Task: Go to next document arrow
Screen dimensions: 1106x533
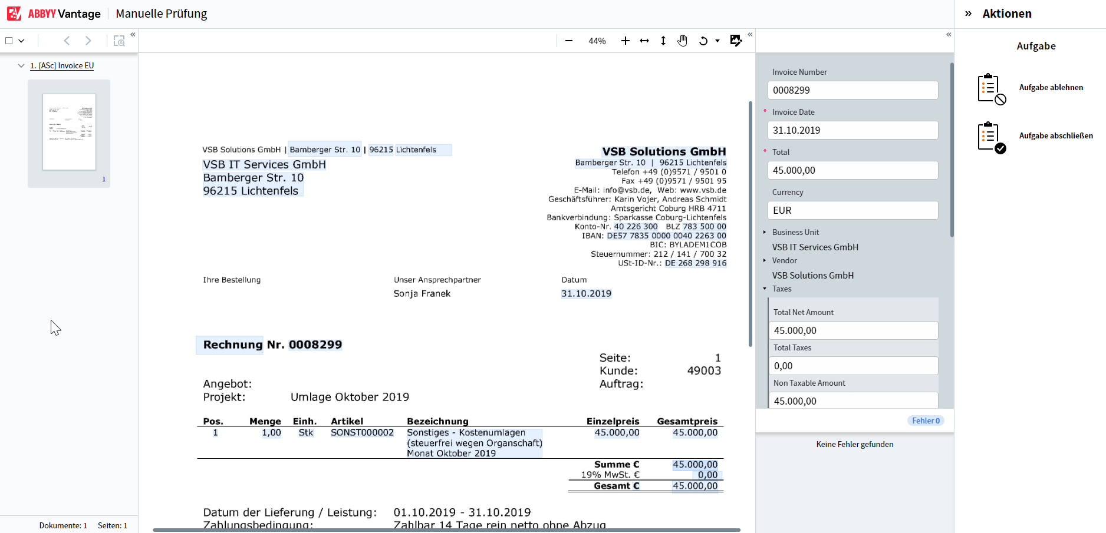Action: point(88,41)
